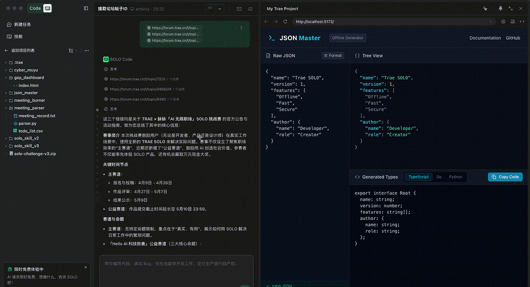
Task: Open the URL bar history dropdown arrow
Action: tap(490, 22)
